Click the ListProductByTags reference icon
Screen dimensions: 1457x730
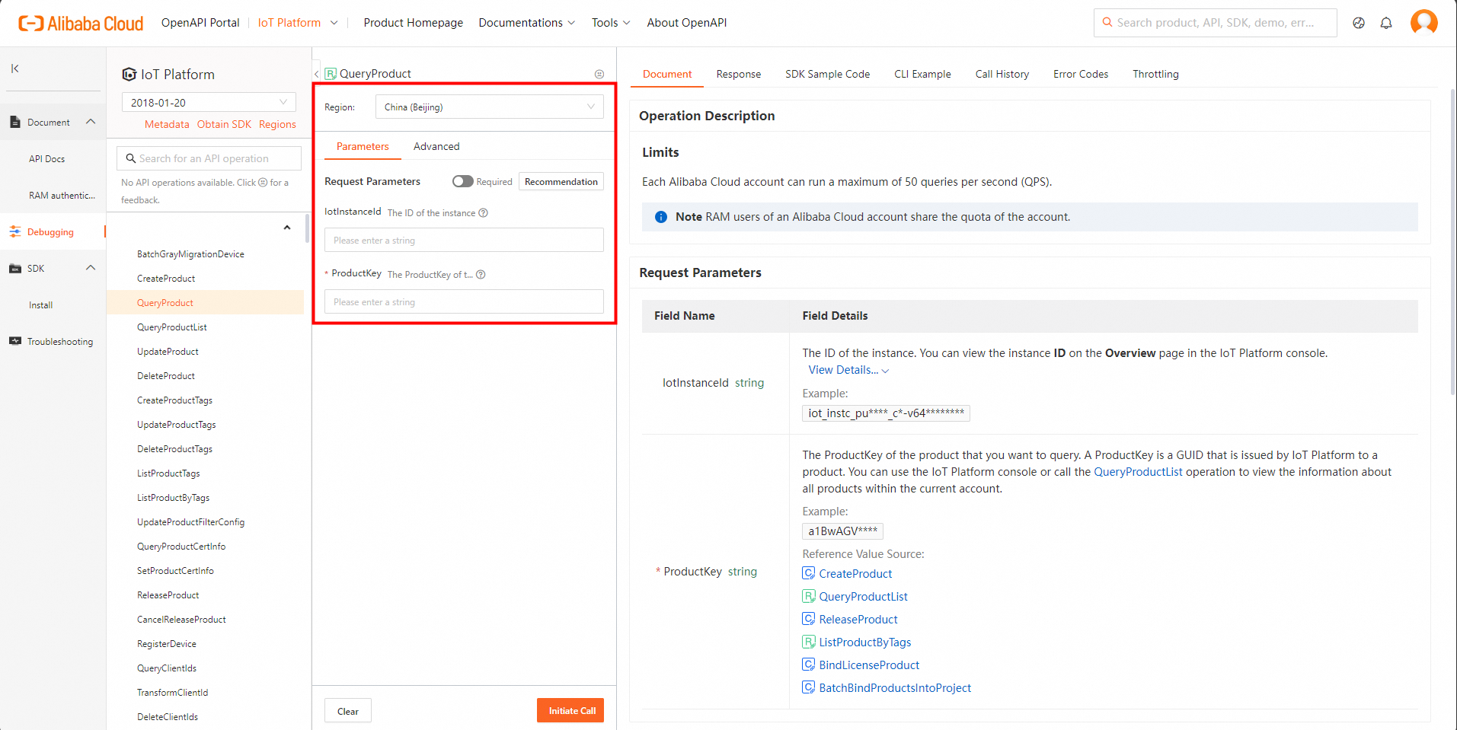point(809,642)
